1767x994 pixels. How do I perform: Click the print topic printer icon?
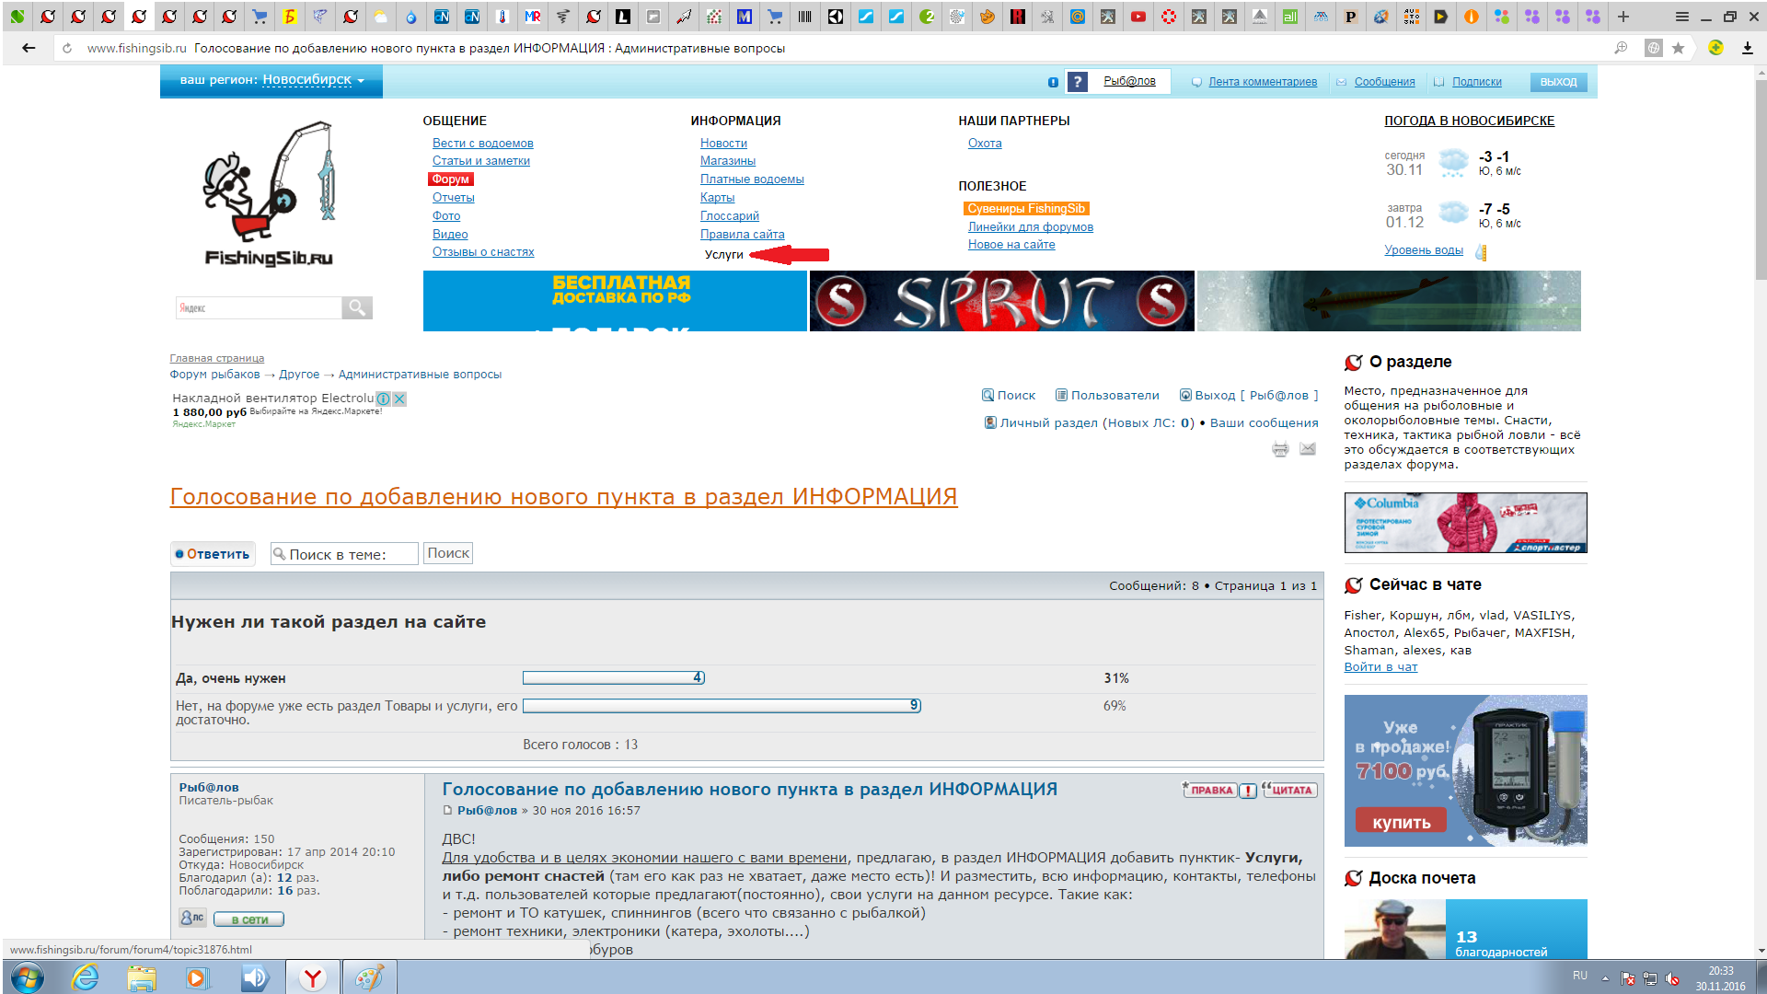point(1280,449)
